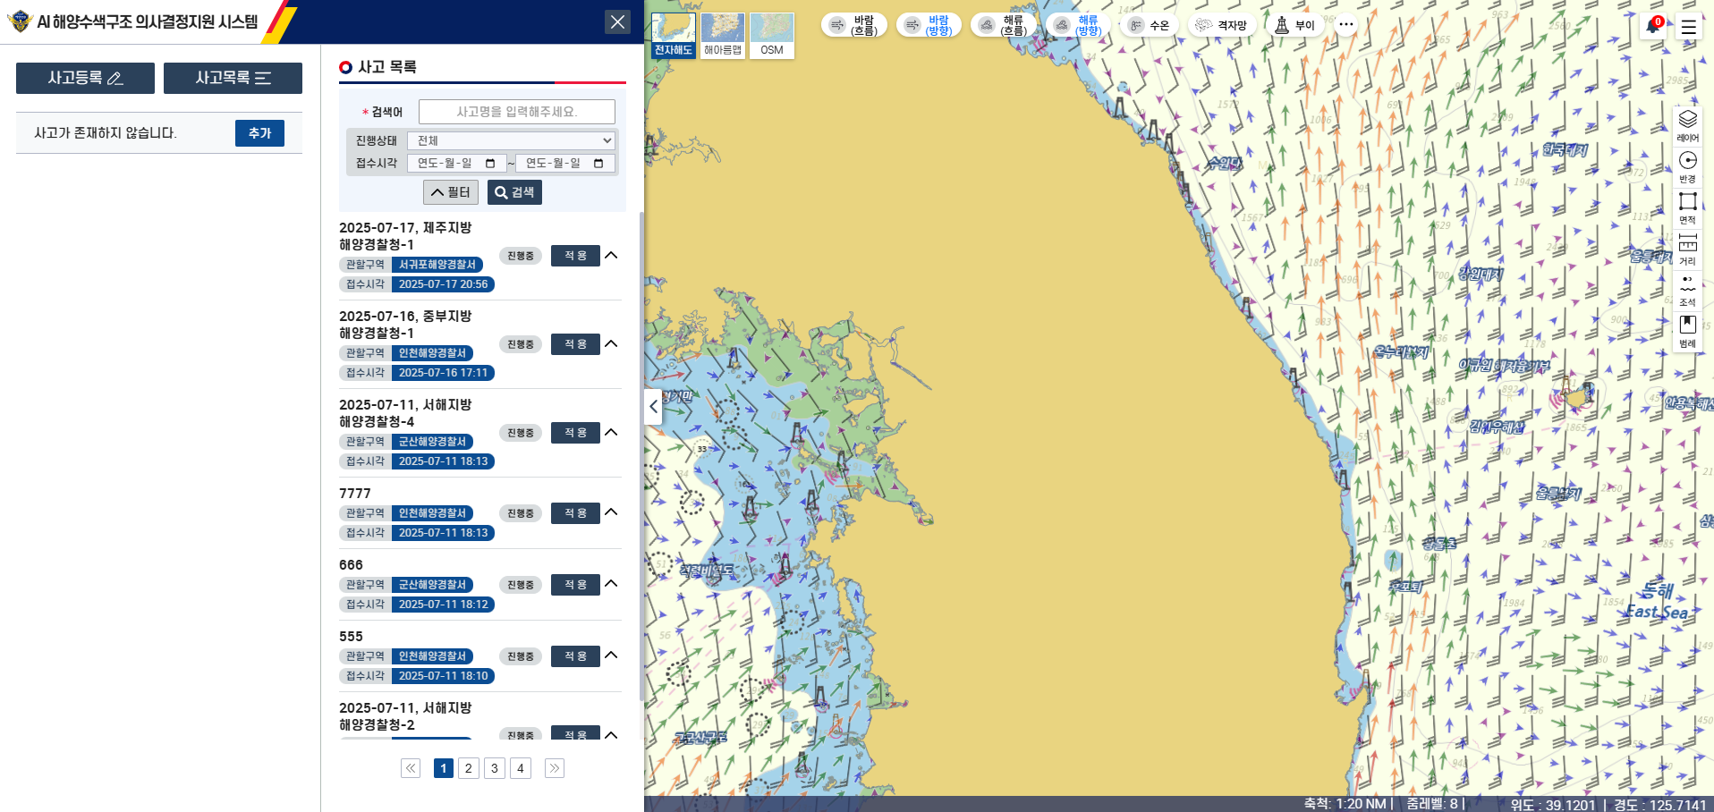Open the 범례 legend panel

[1687, 331]
